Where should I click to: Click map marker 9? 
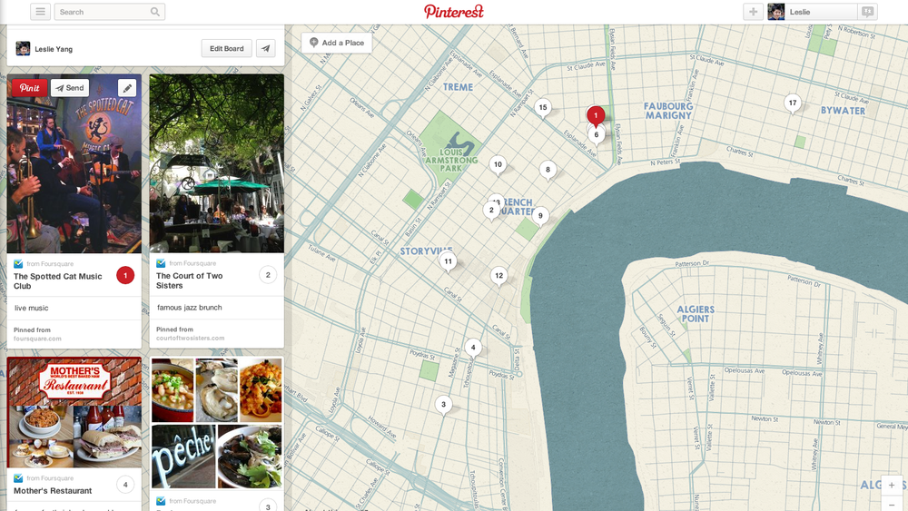pyautogui.click(x=540, y=216)
